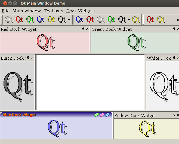Click the Yellow Dock Widget title

(x=135, y=116)
